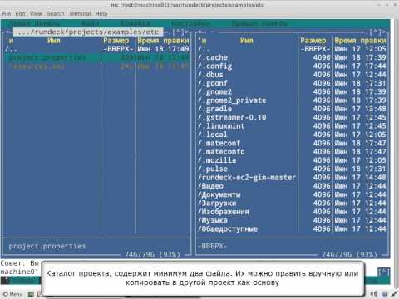399x299 pixels.
Task: Select the /Общедоступные directory
Action: pos(293,229)
